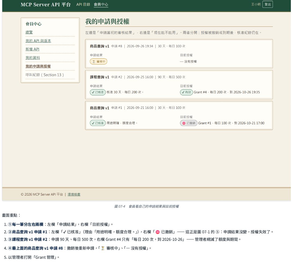The height and width of the screenshot is (263, 293).
Task: Click the 有效 badge beside Grant #4
Action: tap(186, 92)
